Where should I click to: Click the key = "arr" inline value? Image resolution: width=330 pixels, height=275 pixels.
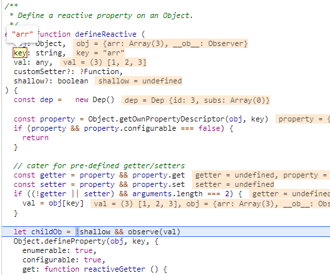click(x=99, y=53)
